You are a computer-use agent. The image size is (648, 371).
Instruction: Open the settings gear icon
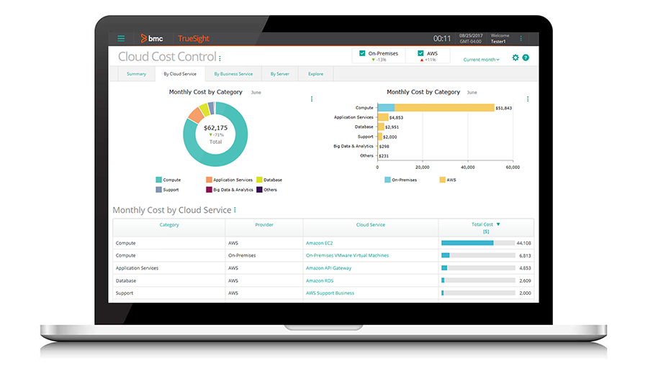(516, 58)
